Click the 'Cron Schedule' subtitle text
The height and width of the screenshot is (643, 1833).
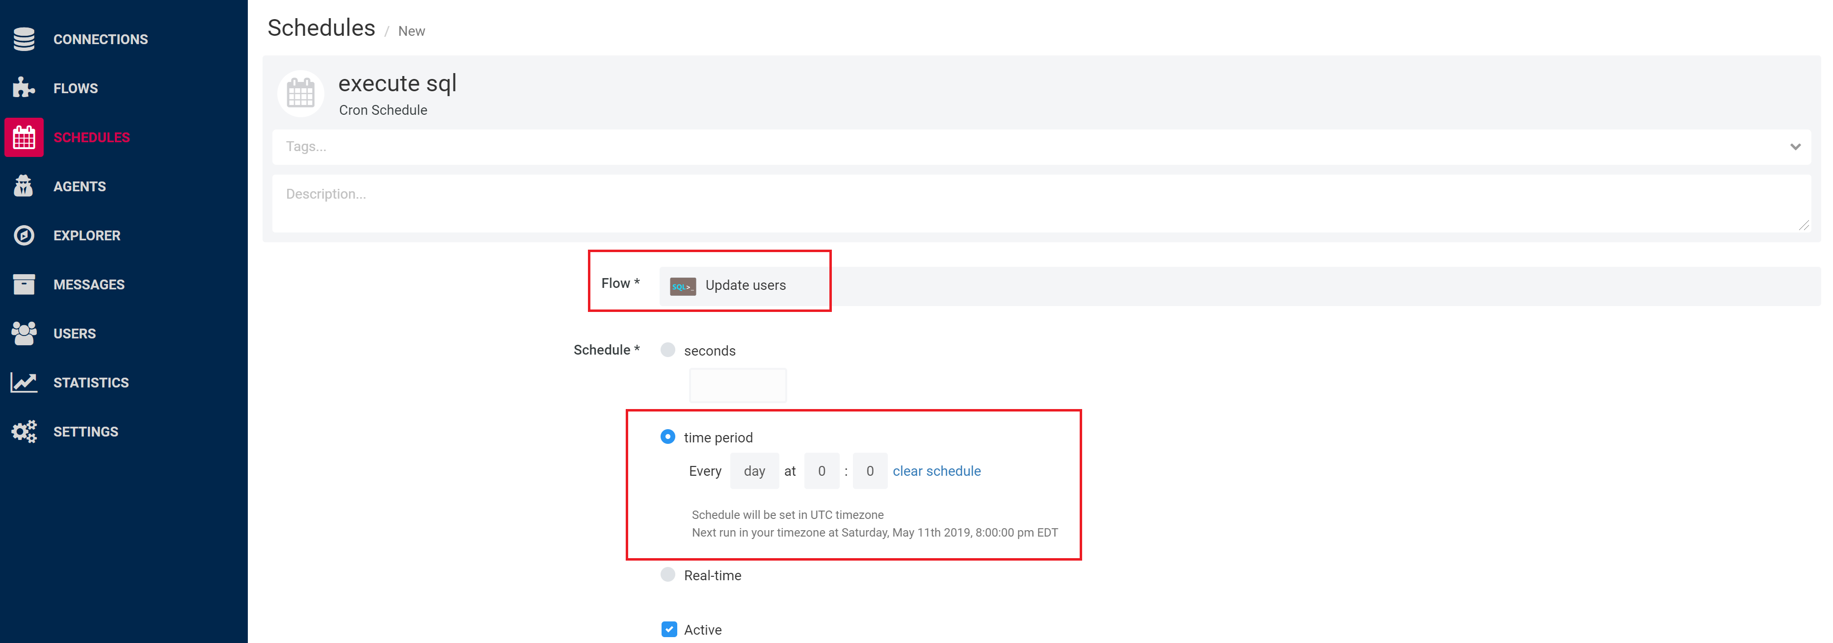383,110
